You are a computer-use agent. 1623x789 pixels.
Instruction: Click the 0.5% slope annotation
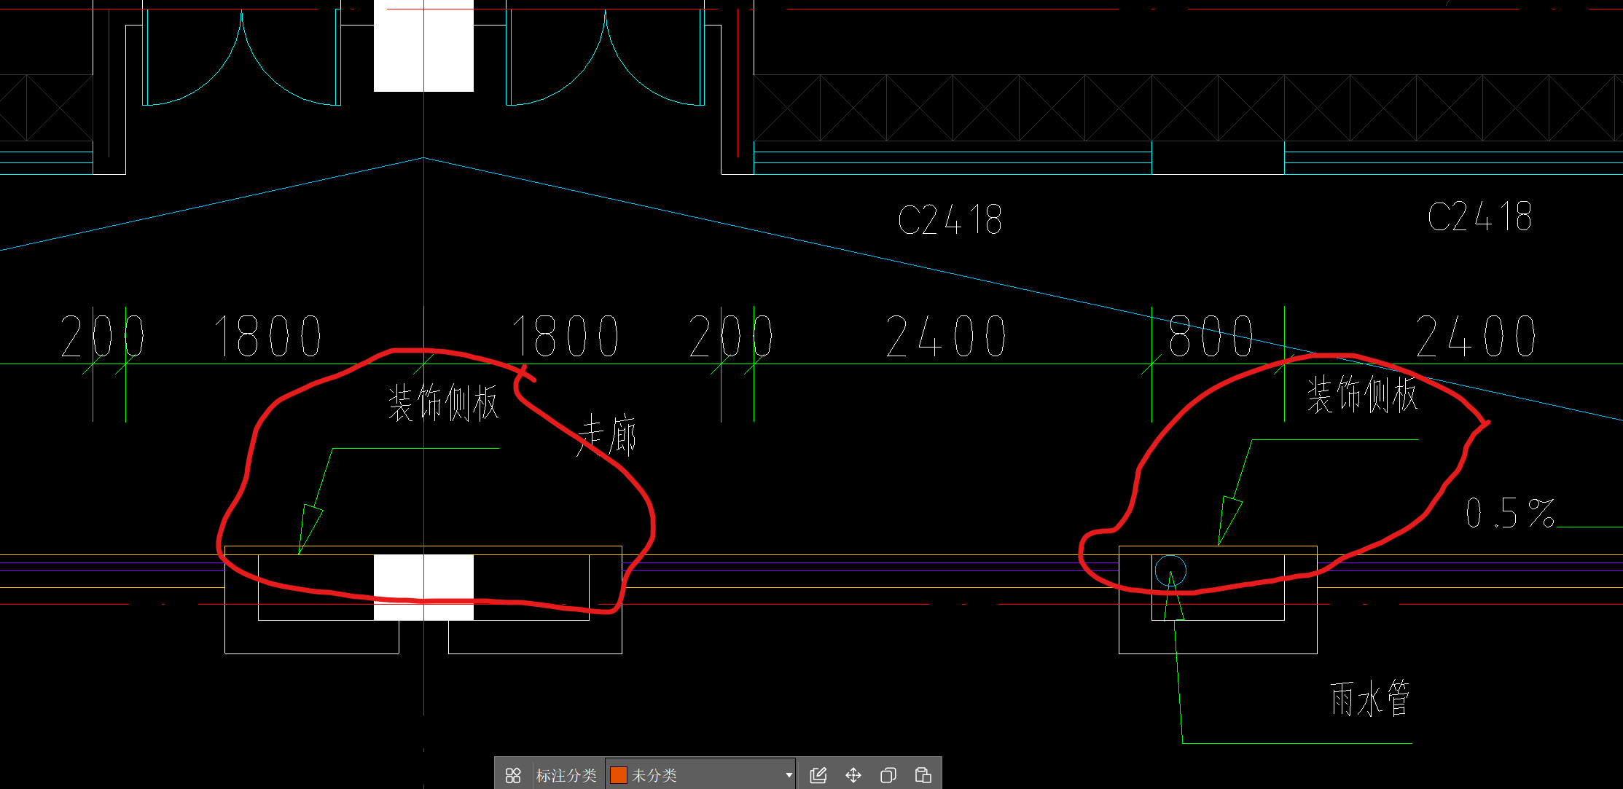coord(1510,513)
